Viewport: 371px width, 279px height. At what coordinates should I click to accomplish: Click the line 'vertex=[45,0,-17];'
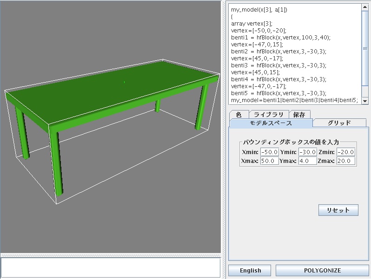pos(257,58)
